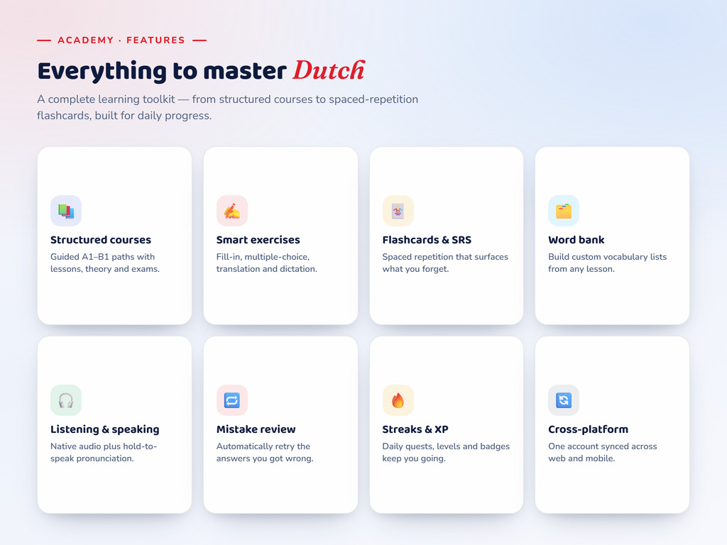Open the Listening & speaking title
The width and height of the screenshot is (727, 545).
pos(105,429)
